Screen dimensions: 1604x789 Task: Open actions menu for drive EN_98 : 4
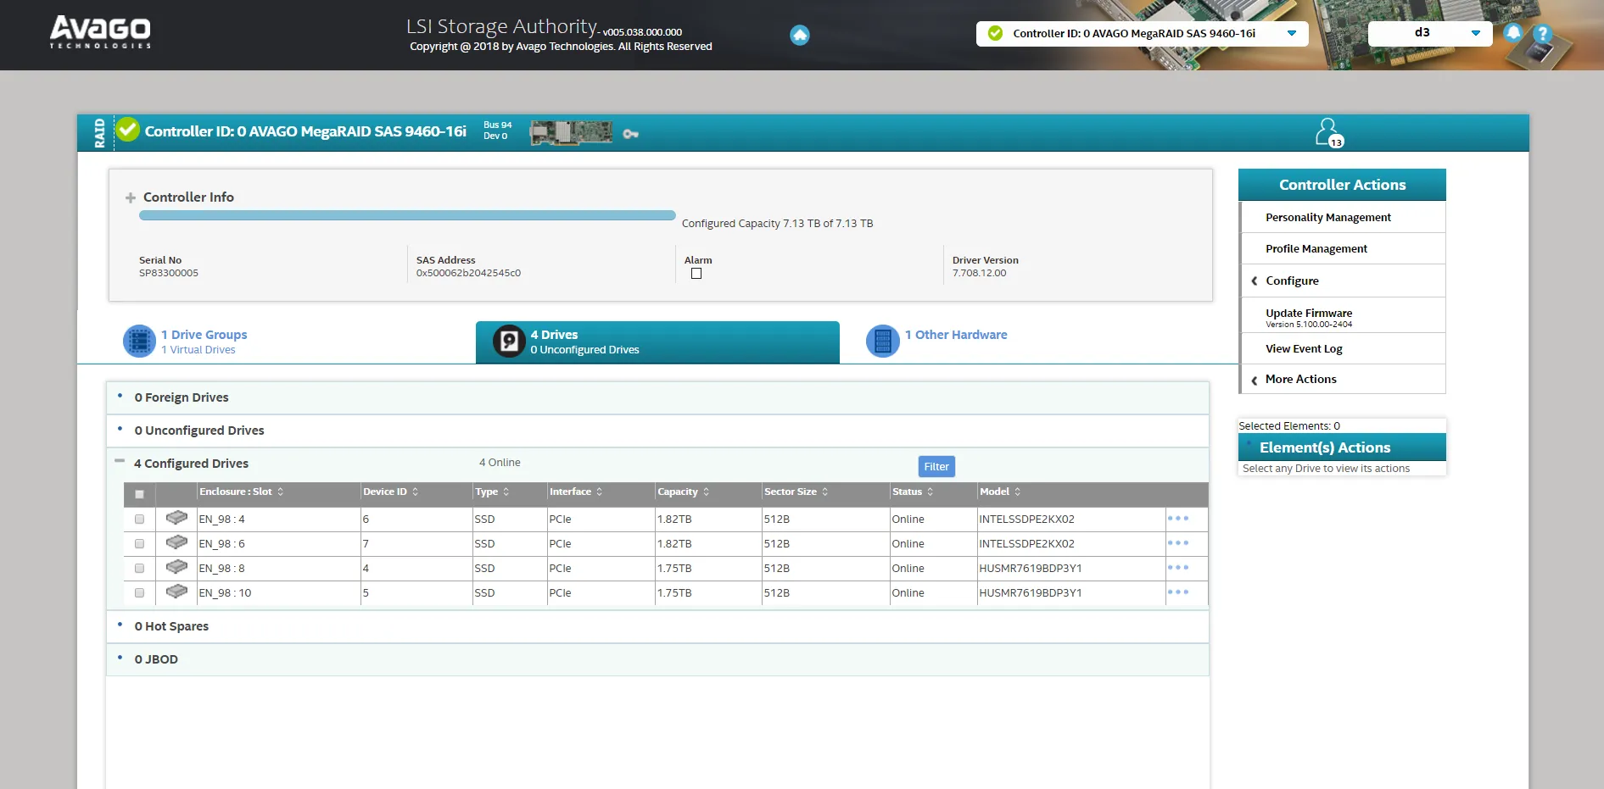tap(1177, 519)
